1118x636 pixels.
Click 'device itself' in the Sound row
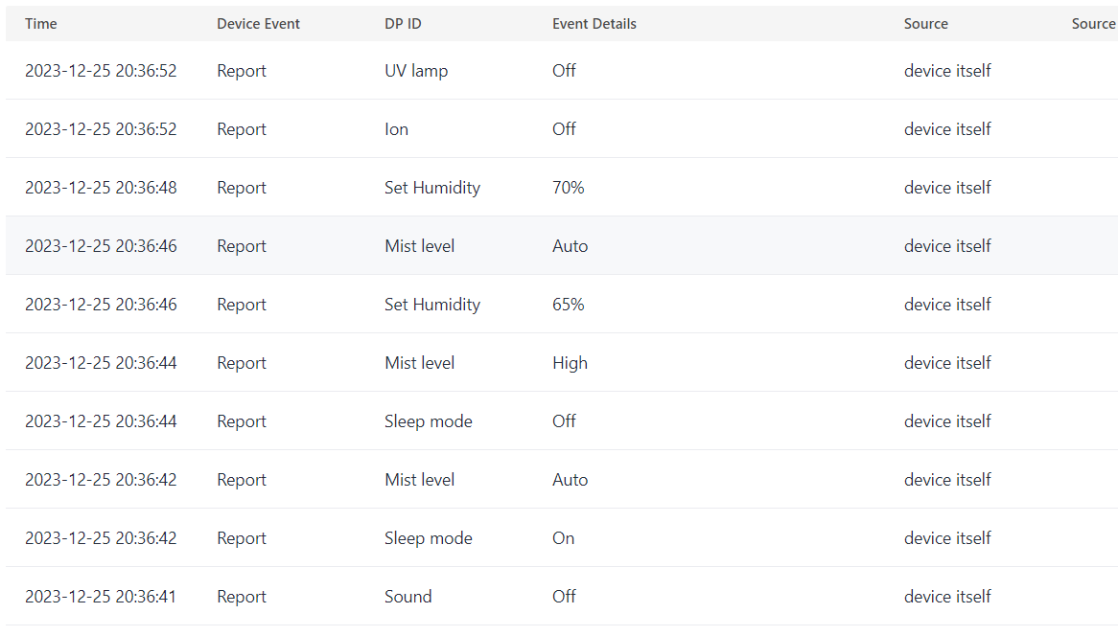[947, 597]
